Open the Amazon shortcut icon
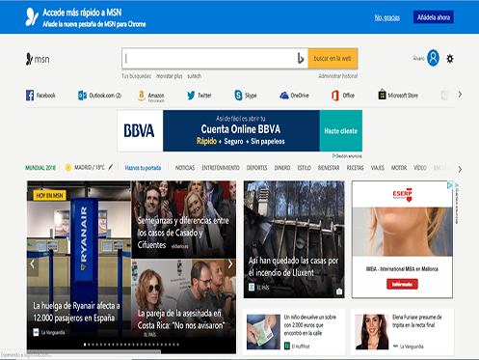The width and height of the screenshot is (479, 360). pos(141,96)
